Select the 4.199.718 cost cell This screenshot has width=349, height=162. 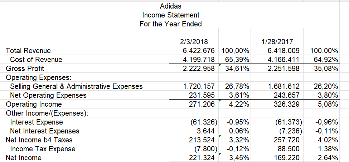pyautogui.click(x=199, y=60)
